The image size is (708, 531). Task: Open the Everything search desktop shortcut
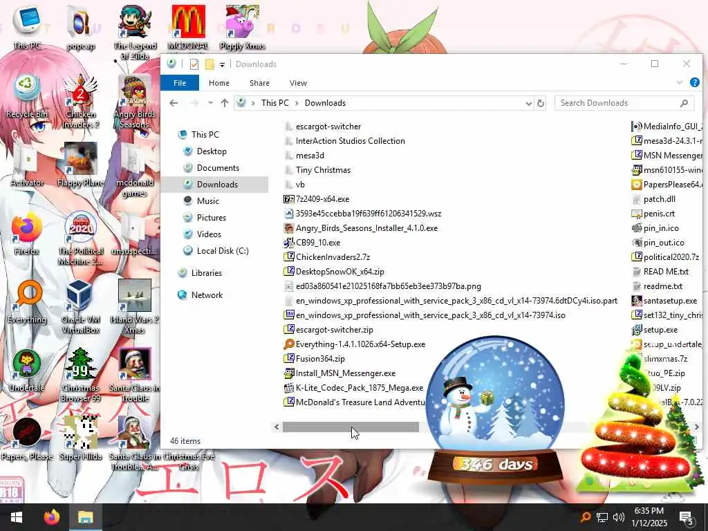click(x=27, y=301)
